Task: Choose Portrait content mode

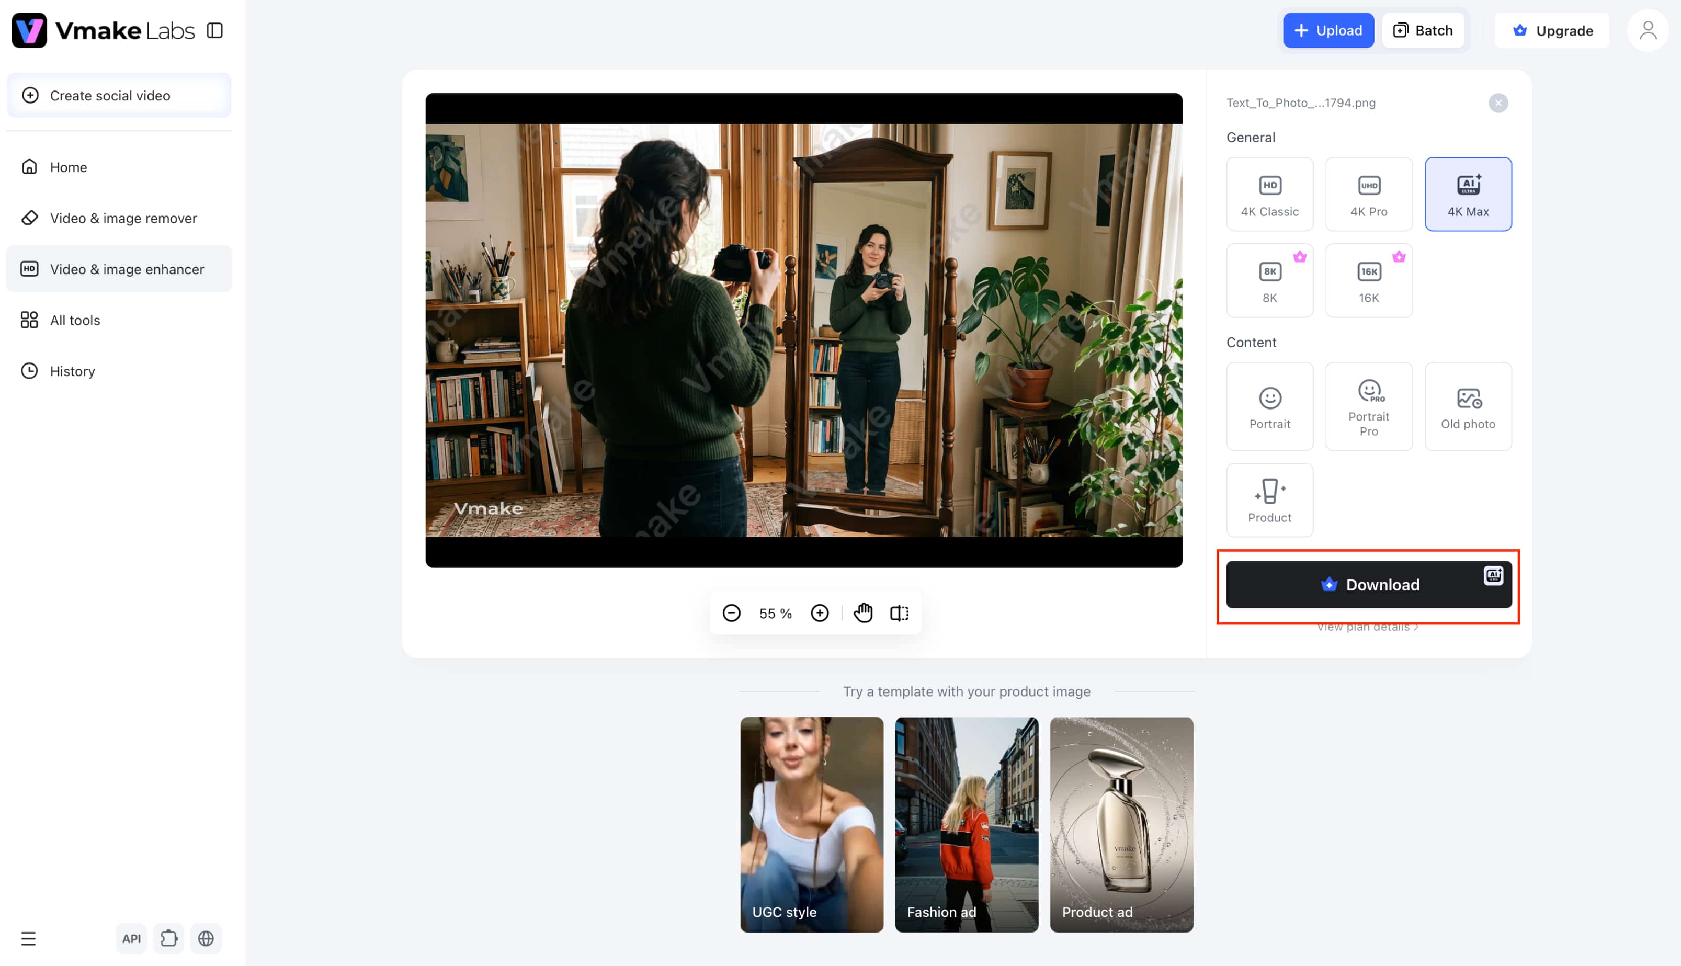Action: pyautogui.click(x=1270, y=407)
